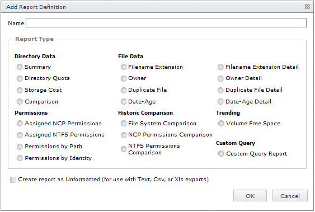
Task: Choose NCP Permissions Comparison option
Action: 123,135
